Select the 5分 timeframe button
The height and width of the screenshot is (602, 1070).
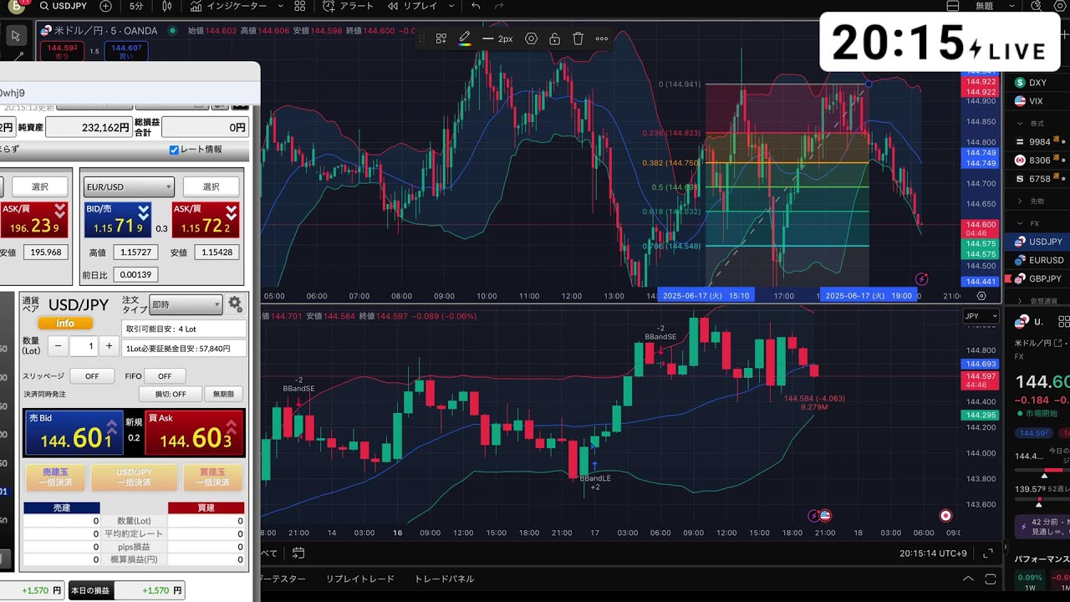136,6
